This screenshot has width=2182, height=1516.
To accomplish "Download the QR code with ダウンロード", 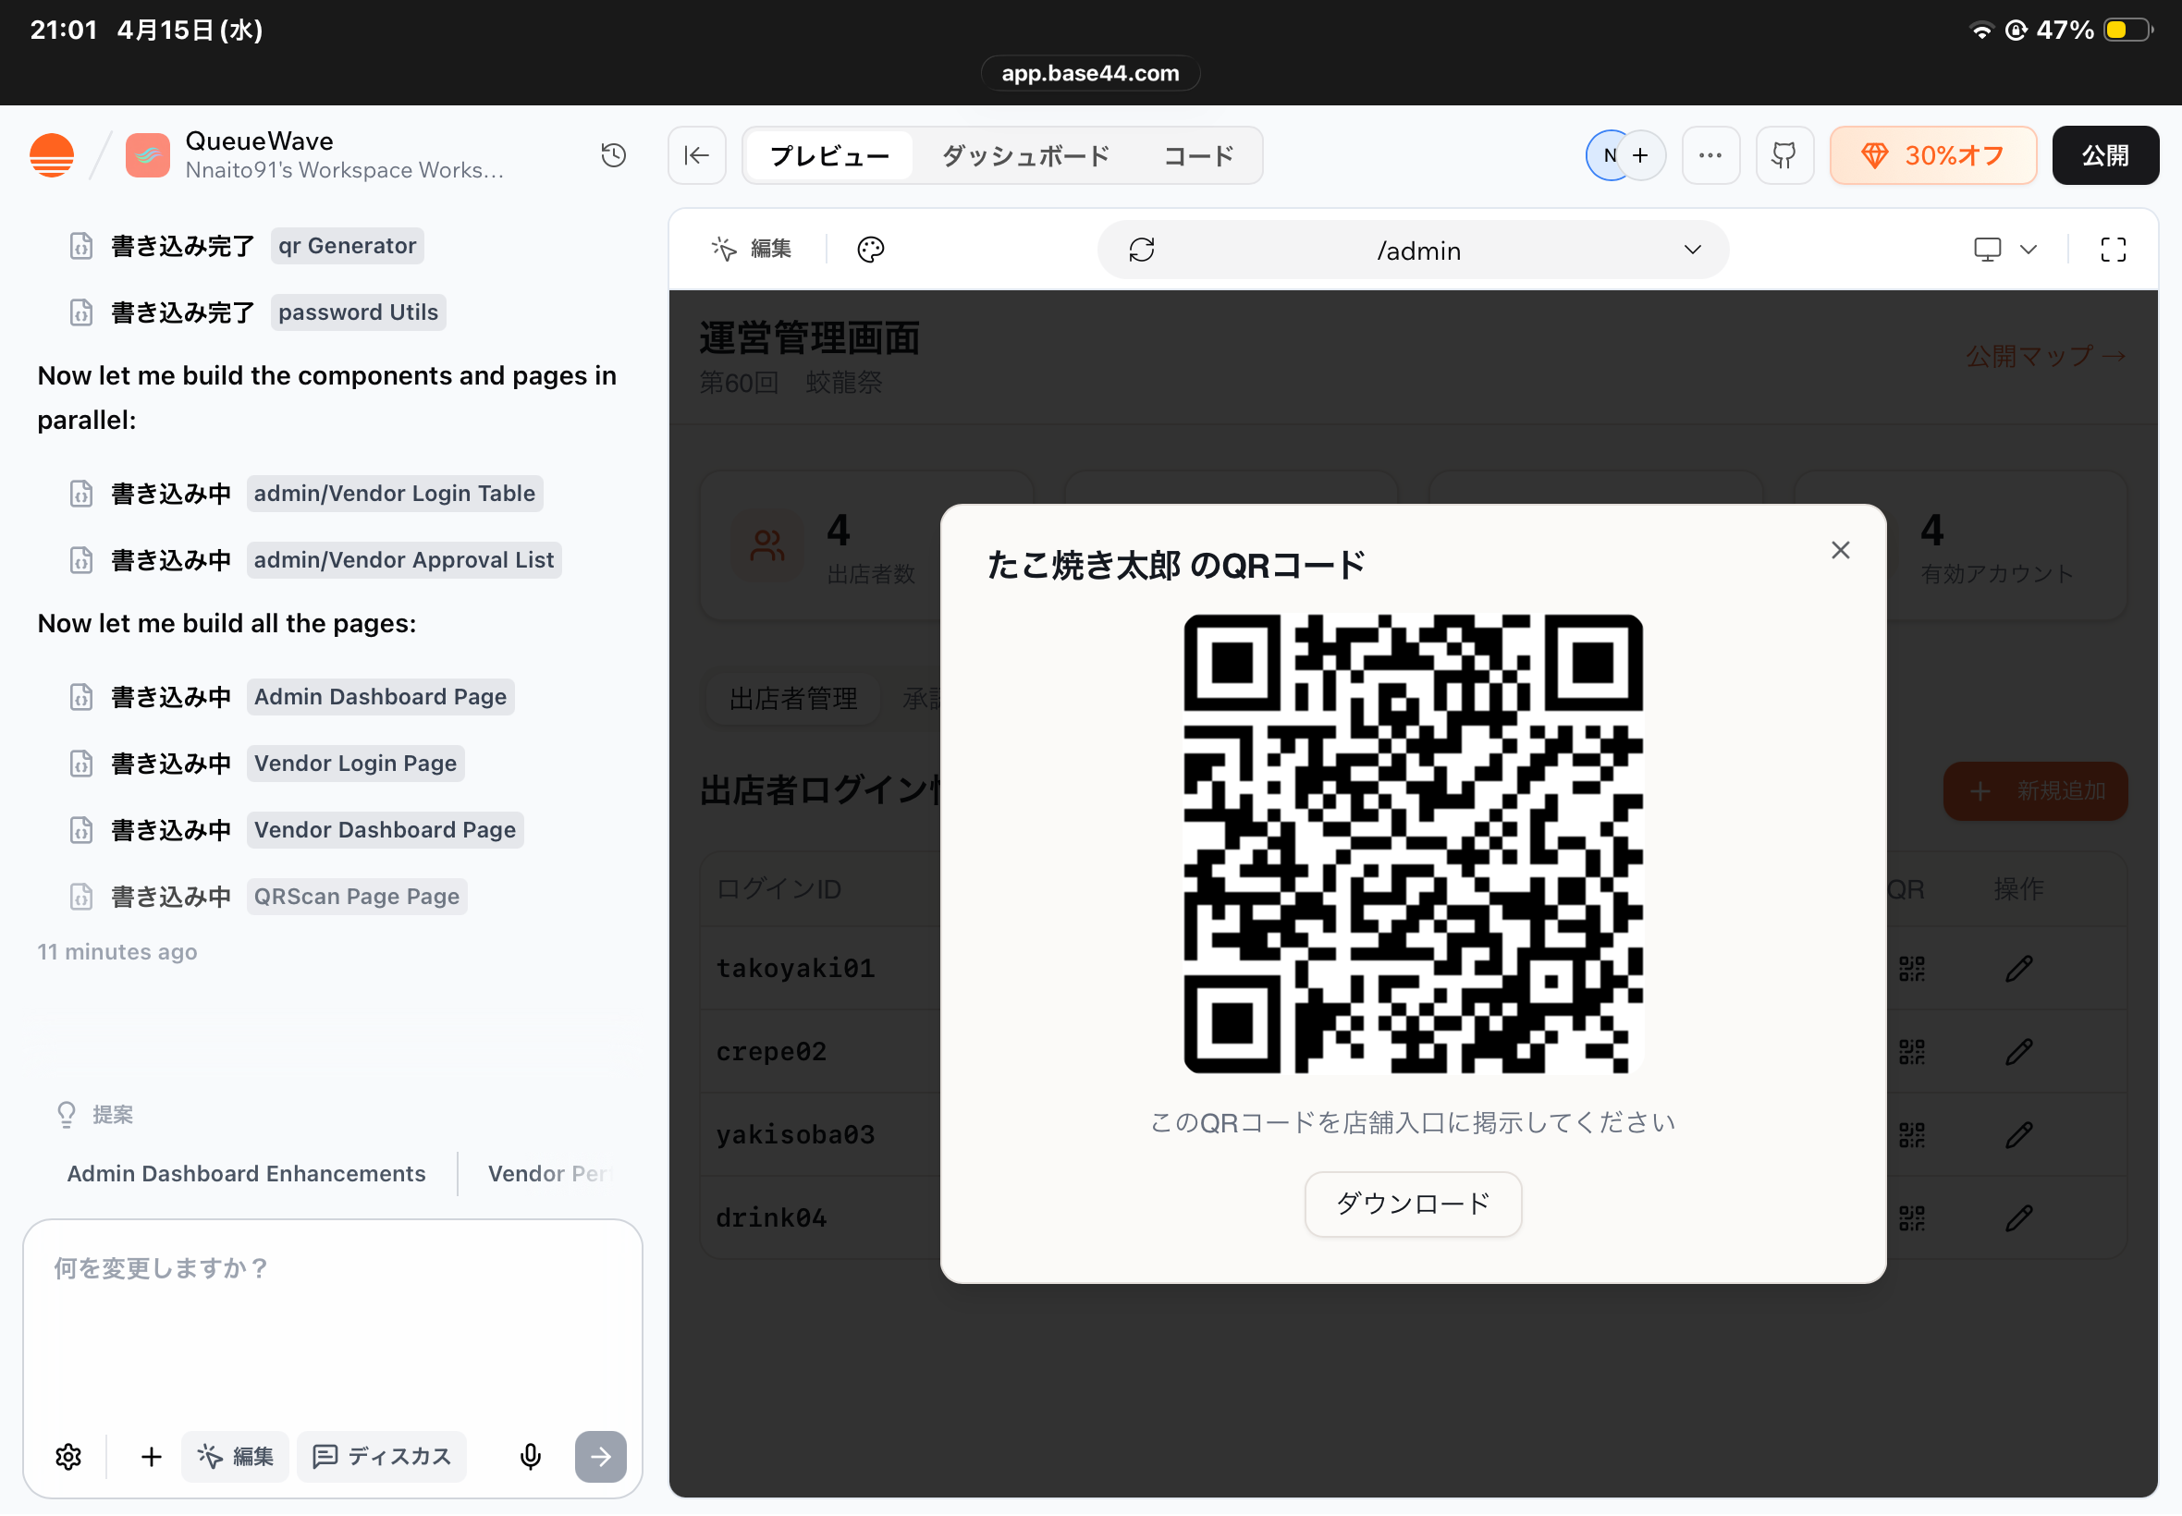I will pyautogui.click(x=1413, y=1204).
